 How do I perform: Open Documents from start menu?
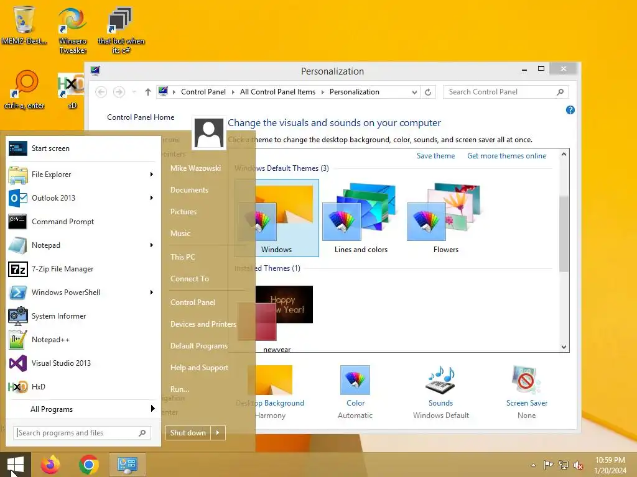[x=189, y=190]
